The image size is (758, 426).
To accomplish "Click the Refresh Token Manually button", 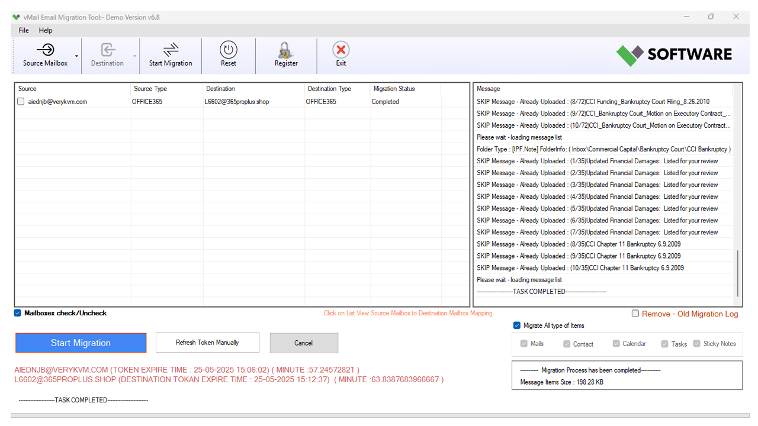I will click(207, 343).
